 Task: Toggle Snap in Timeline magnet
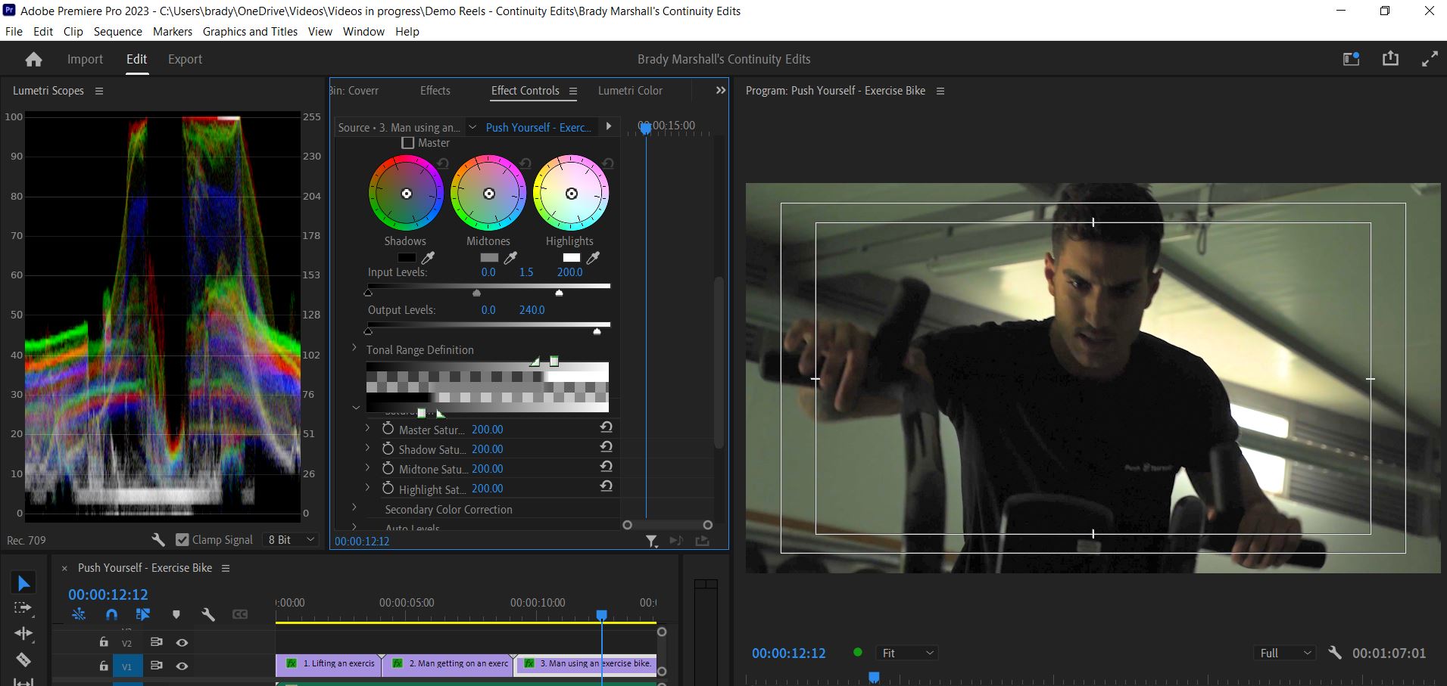[x=111, y=614]
